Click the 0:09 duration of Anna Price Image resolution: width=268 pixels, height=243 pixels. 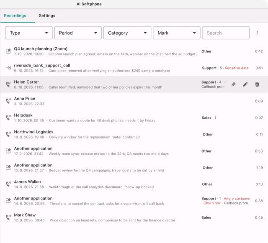click(x=259, y=101)
